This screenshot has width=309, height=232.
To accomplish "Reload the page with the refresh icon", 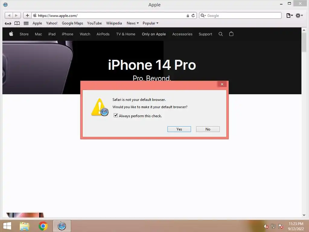I will click(193, 16).
